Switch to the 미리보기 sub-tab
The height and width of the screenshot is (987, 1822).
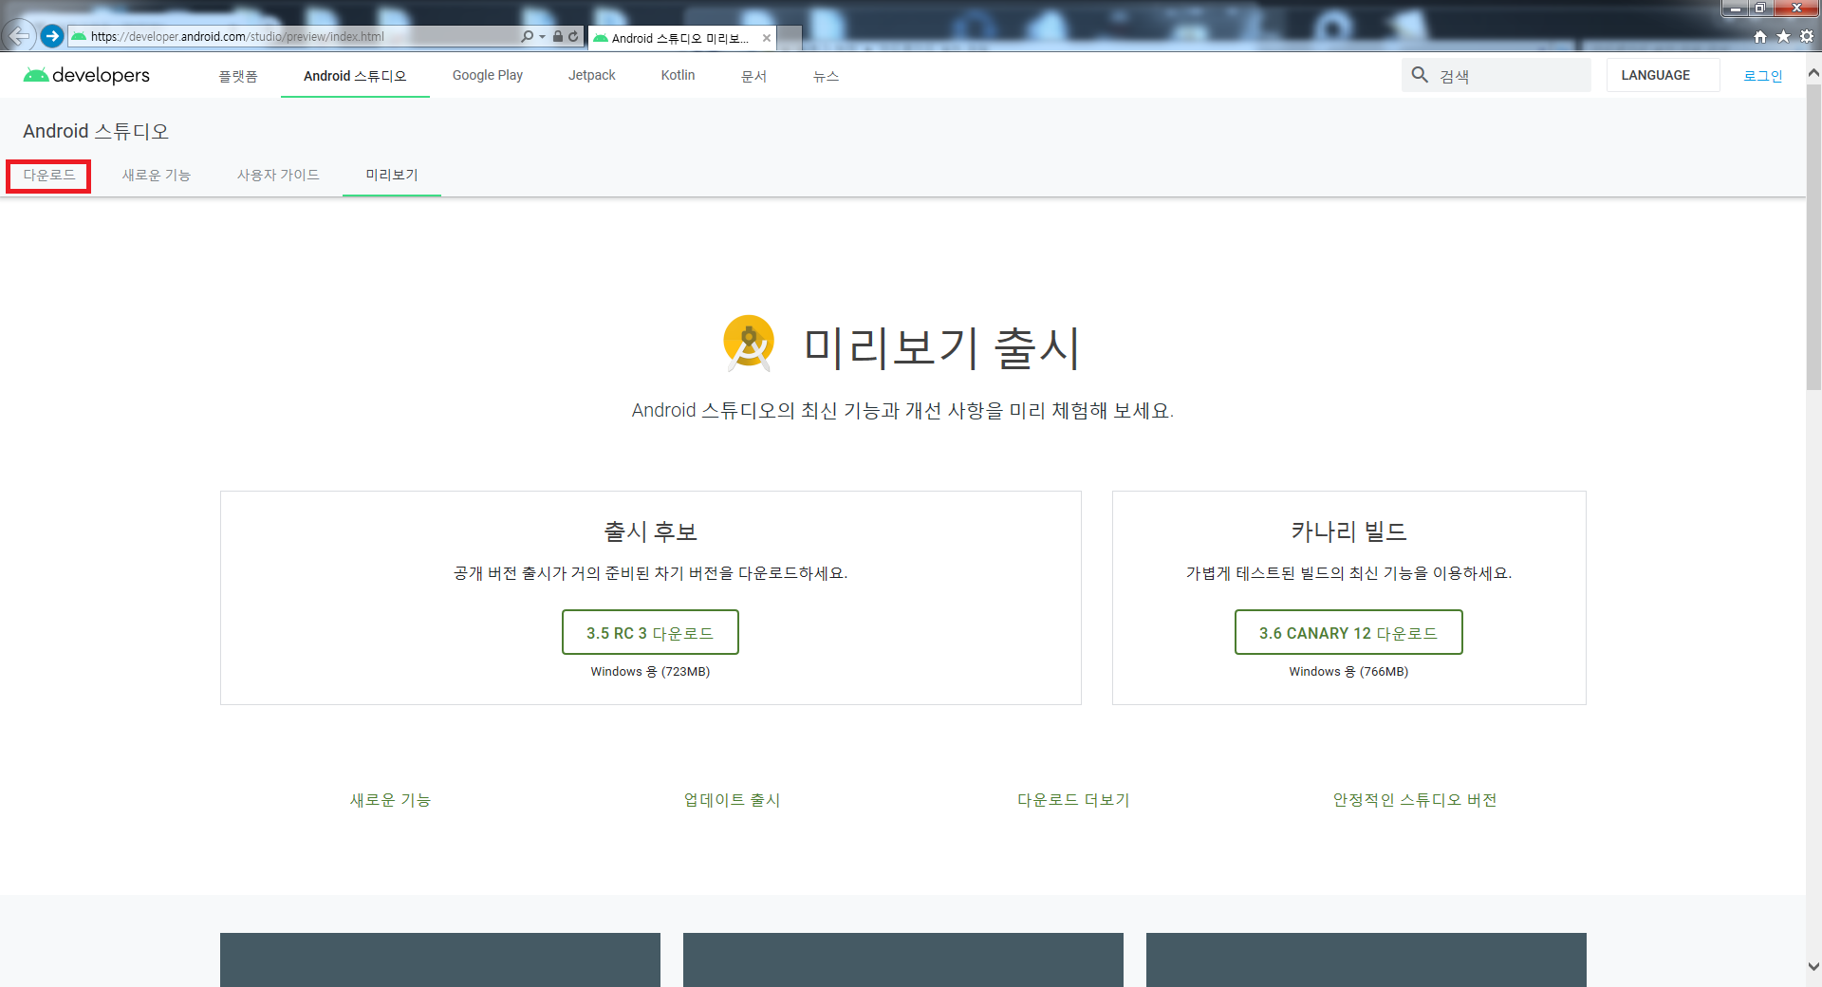click(x=392, y=176)
